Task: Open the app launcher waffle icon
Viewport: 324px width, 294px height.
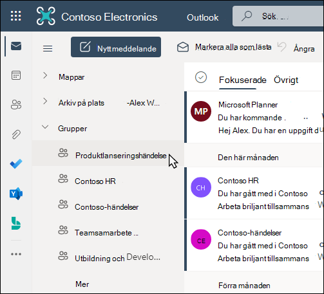Action: [16, 16]
